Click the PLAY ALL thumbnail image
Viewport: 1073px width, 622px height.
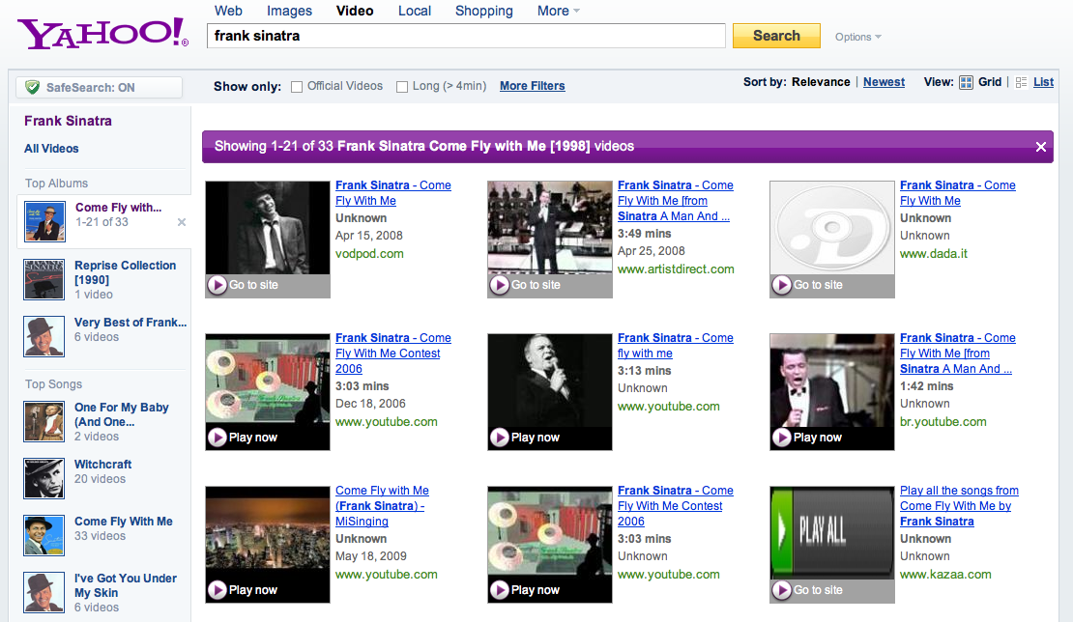(832, 533)
